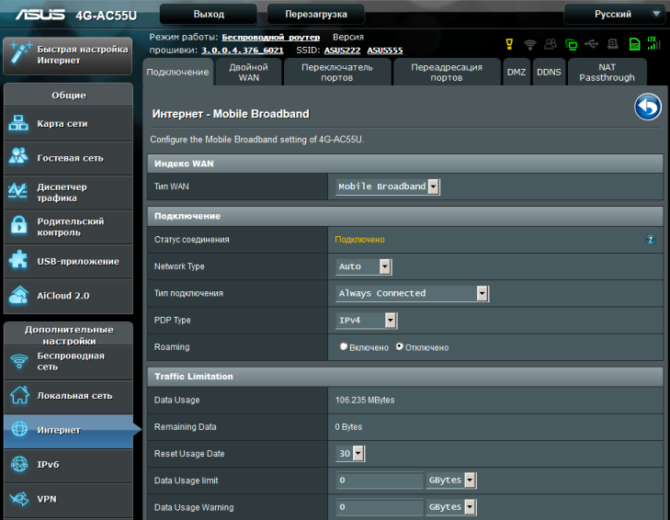Click the ASUS logo

[40, 15]
